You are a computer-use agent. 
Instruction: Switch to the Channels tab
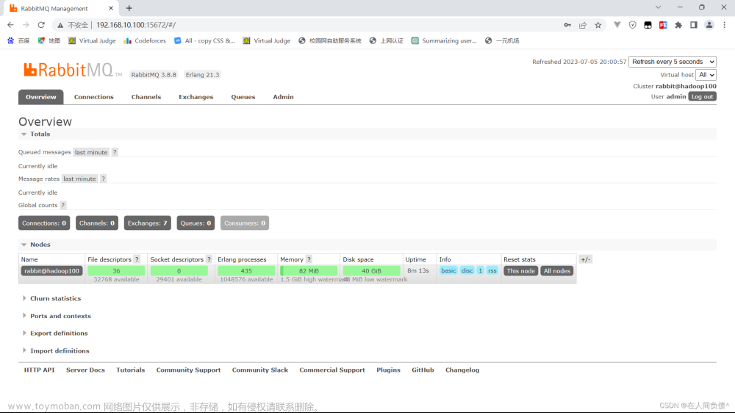pyautogui.click(x=146, y=97)
